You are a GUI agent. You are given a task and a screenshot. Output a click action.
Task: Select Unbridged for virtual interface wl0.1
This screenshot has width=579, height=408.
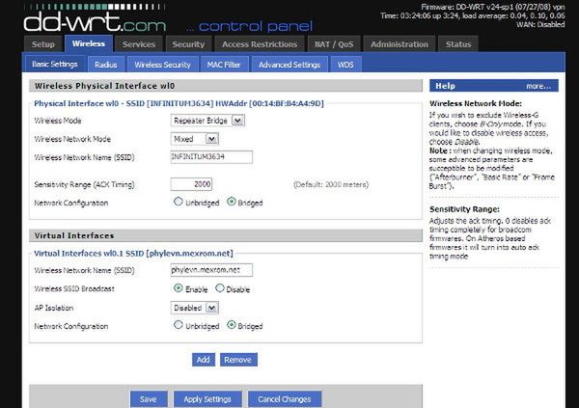pos(179,325)
